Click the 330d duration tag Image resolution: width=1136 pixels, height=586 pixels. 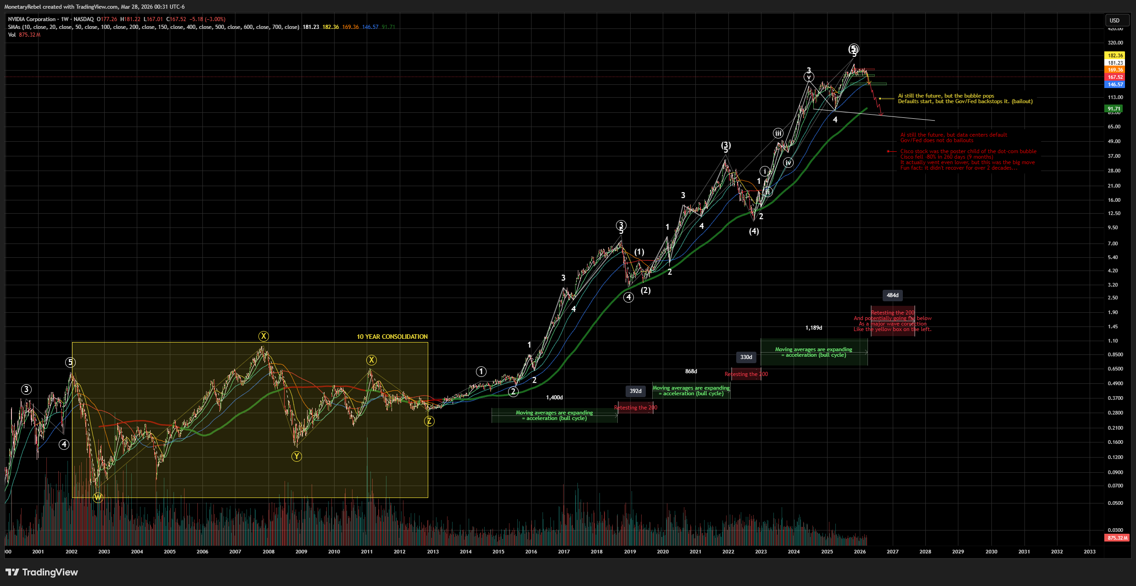746,357
